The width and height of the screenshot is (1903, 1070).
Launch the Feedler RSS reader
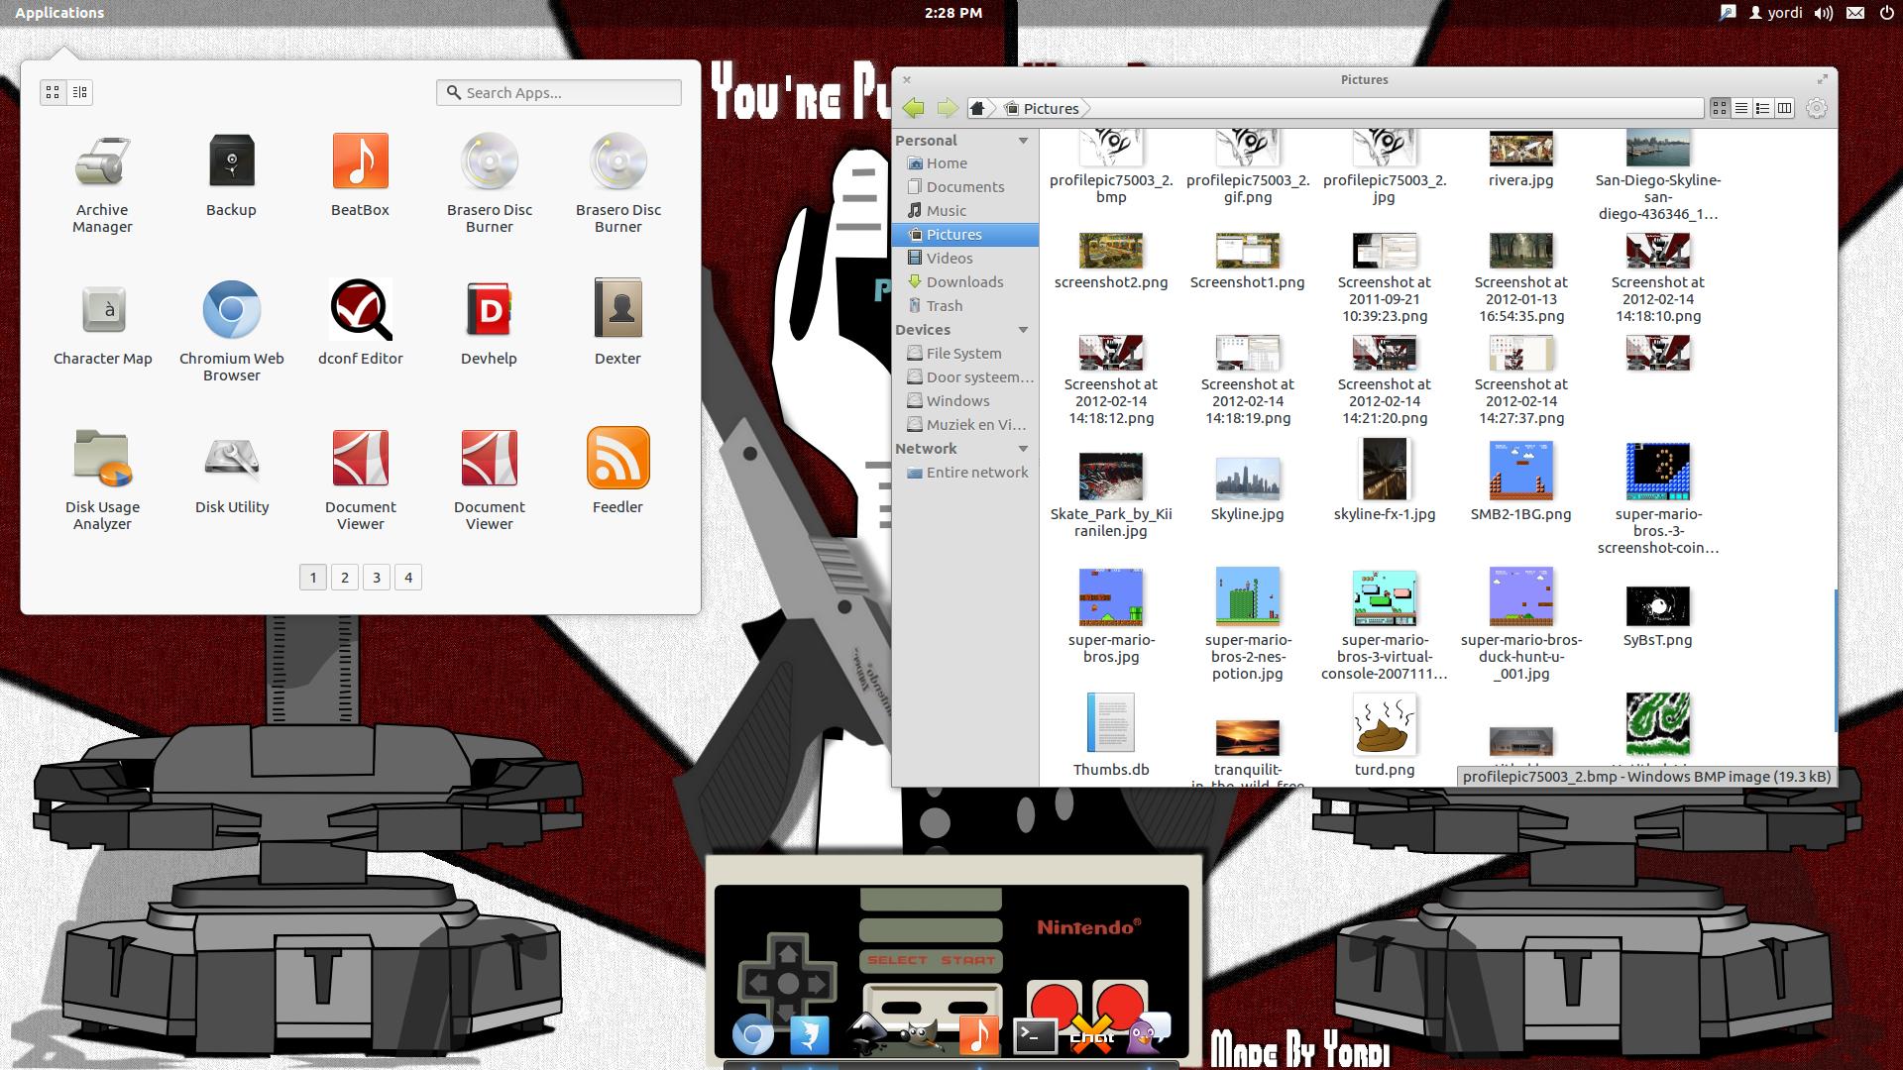coord(617,473)
